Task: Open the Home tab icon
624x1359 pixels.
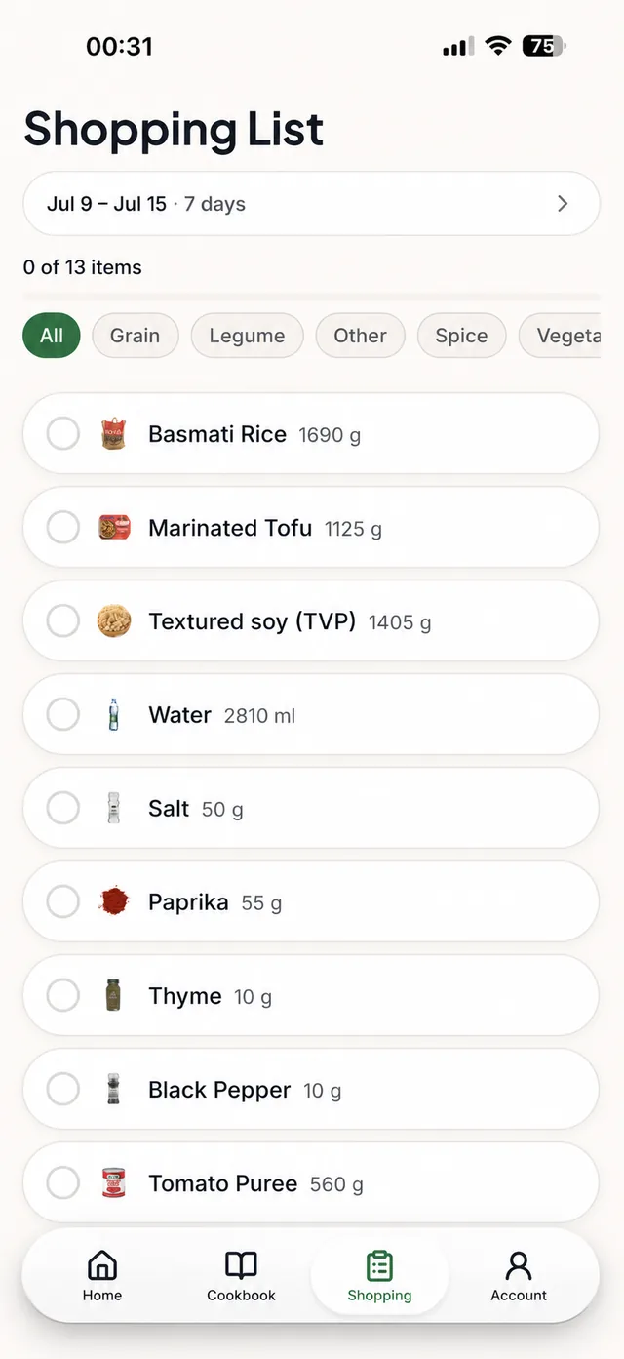Action: (102, 1265)
